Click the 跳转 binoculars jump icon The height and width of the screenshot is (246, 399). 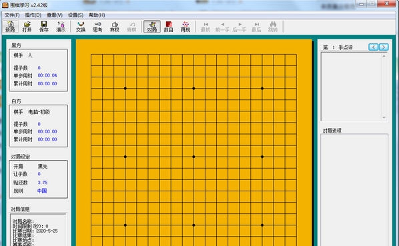pos(273,27)
